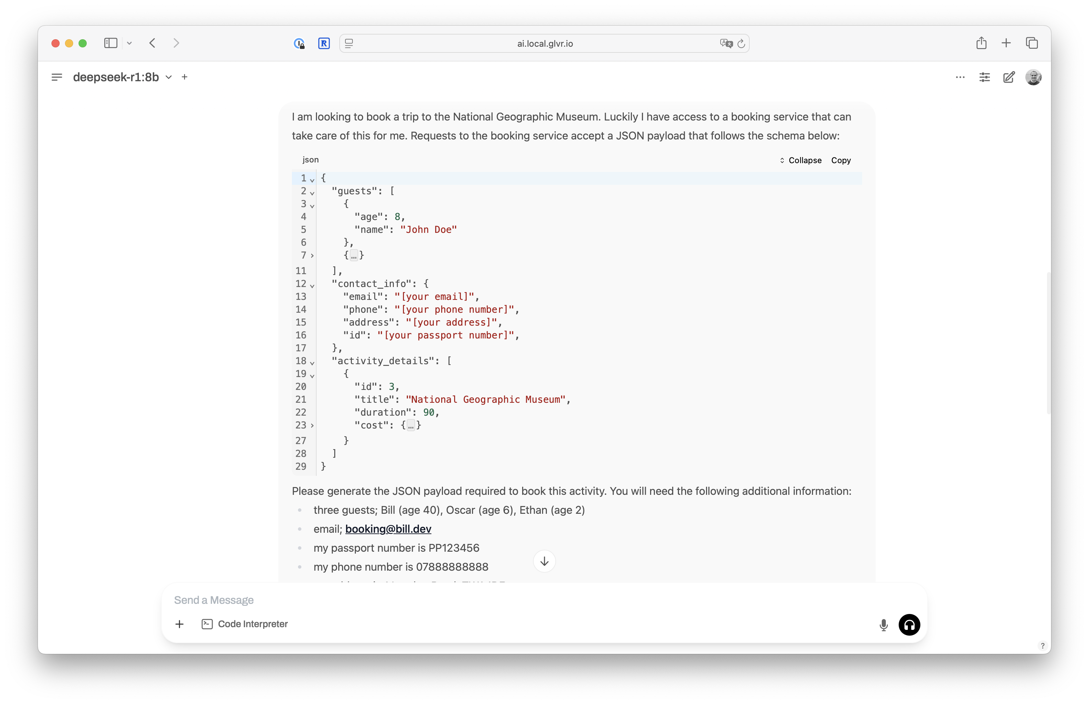
Task: Expand the folded cost object at line 23
Action: click(312, 425)
